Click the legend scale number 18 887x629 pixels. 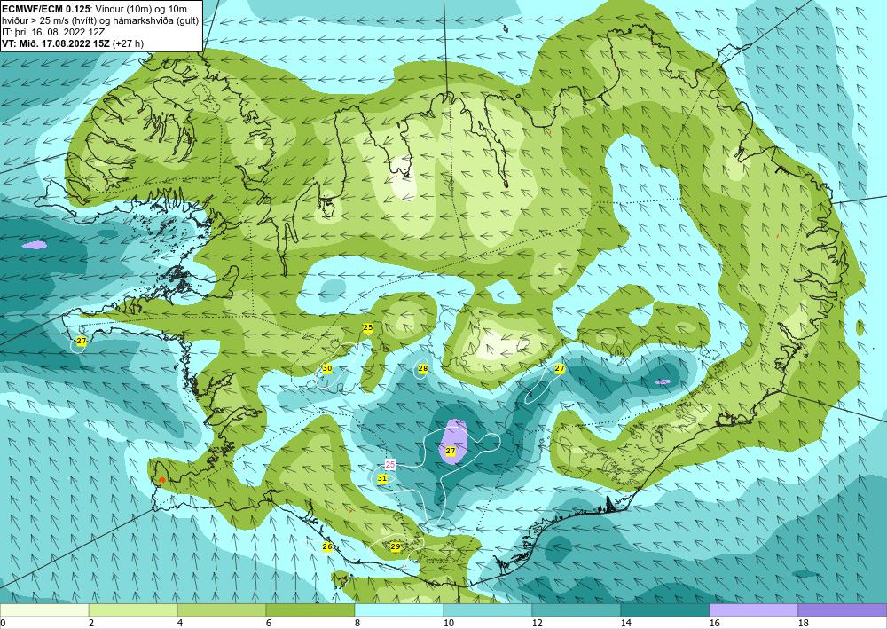pyautogui.click(x=804, y=624)
